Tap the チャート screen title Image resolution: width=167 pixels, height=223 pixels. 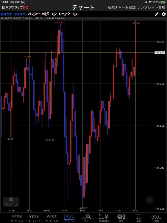83,7
